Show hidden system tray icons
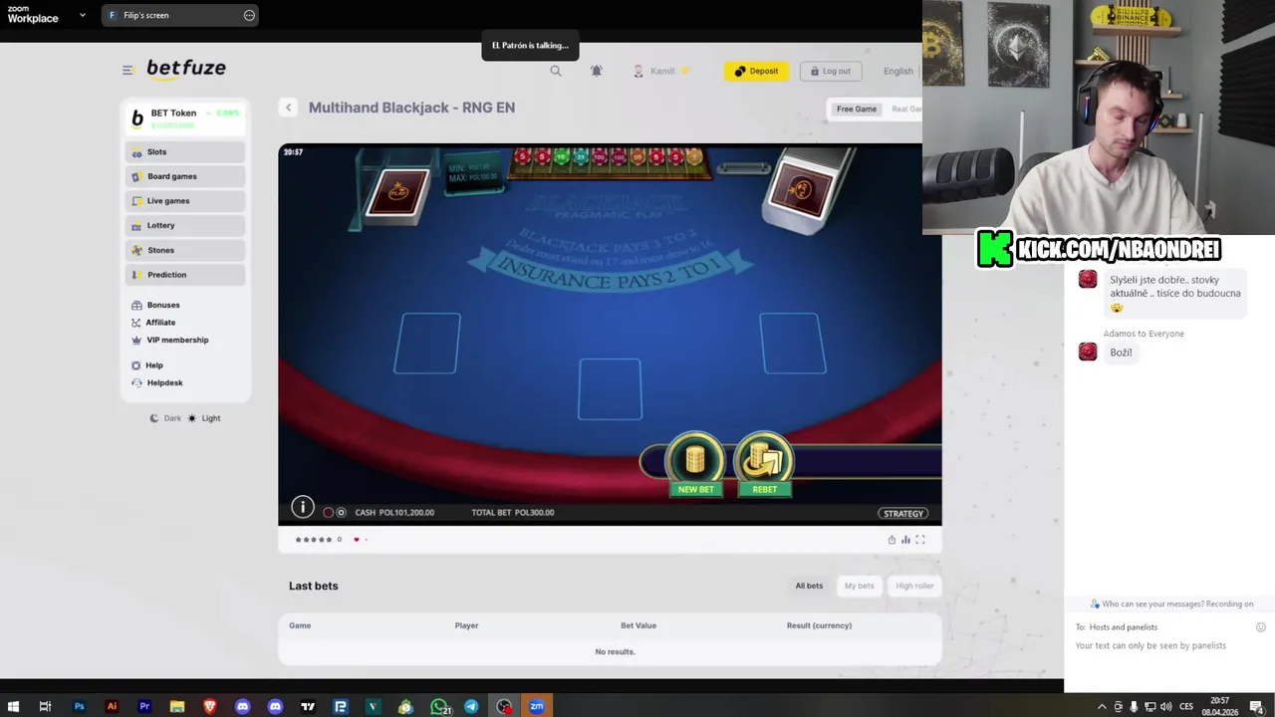Viewport: 1275px width, 717px height. 1102,707
